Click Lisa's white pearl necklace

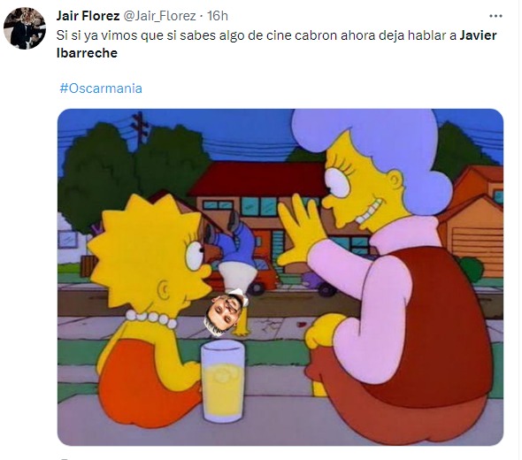[151, 318]
